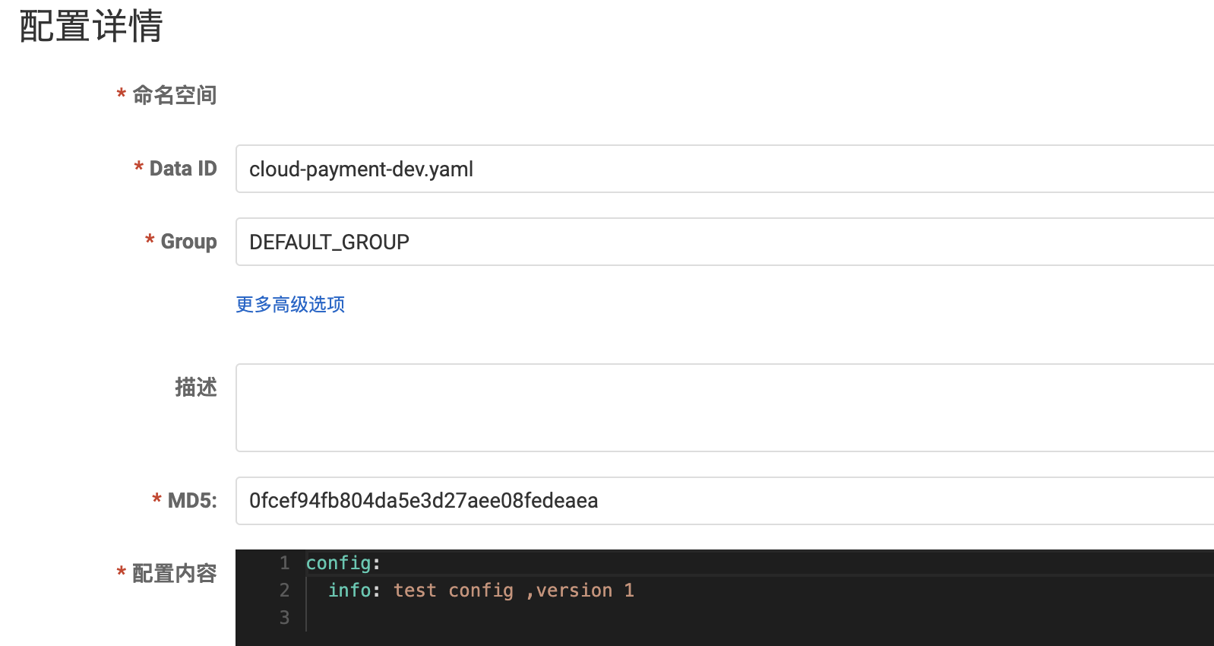
Task: Click the MD5: label
Action: (192, 501)
